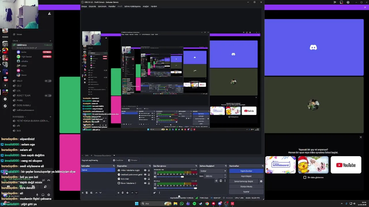Open advanced audio properties in Ses Karıştırıcı

[x=155, y=193]
